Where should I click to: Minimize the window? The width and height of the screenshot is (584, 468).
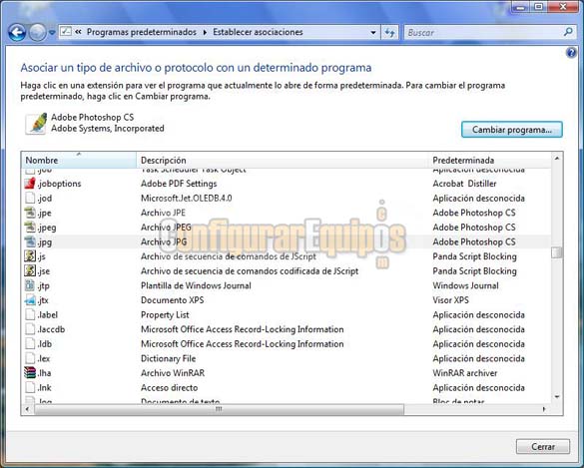point(521,7)
